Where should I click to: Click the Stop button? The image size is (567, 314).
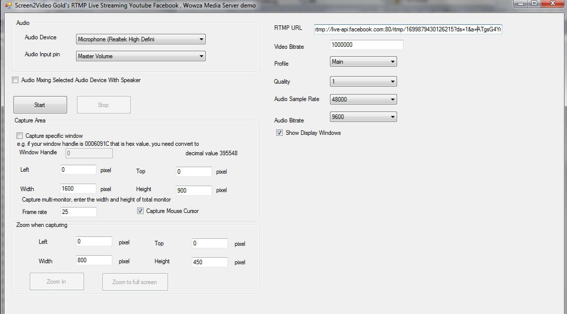[x=103, y=105]
